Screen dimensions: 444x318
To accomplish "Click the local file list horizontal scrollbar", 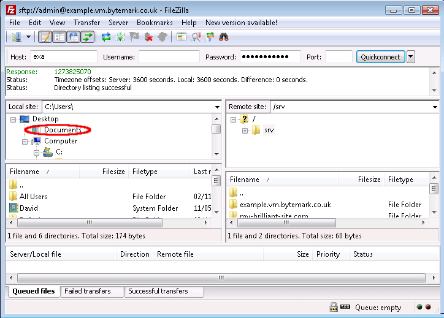I will pos(90,223).
